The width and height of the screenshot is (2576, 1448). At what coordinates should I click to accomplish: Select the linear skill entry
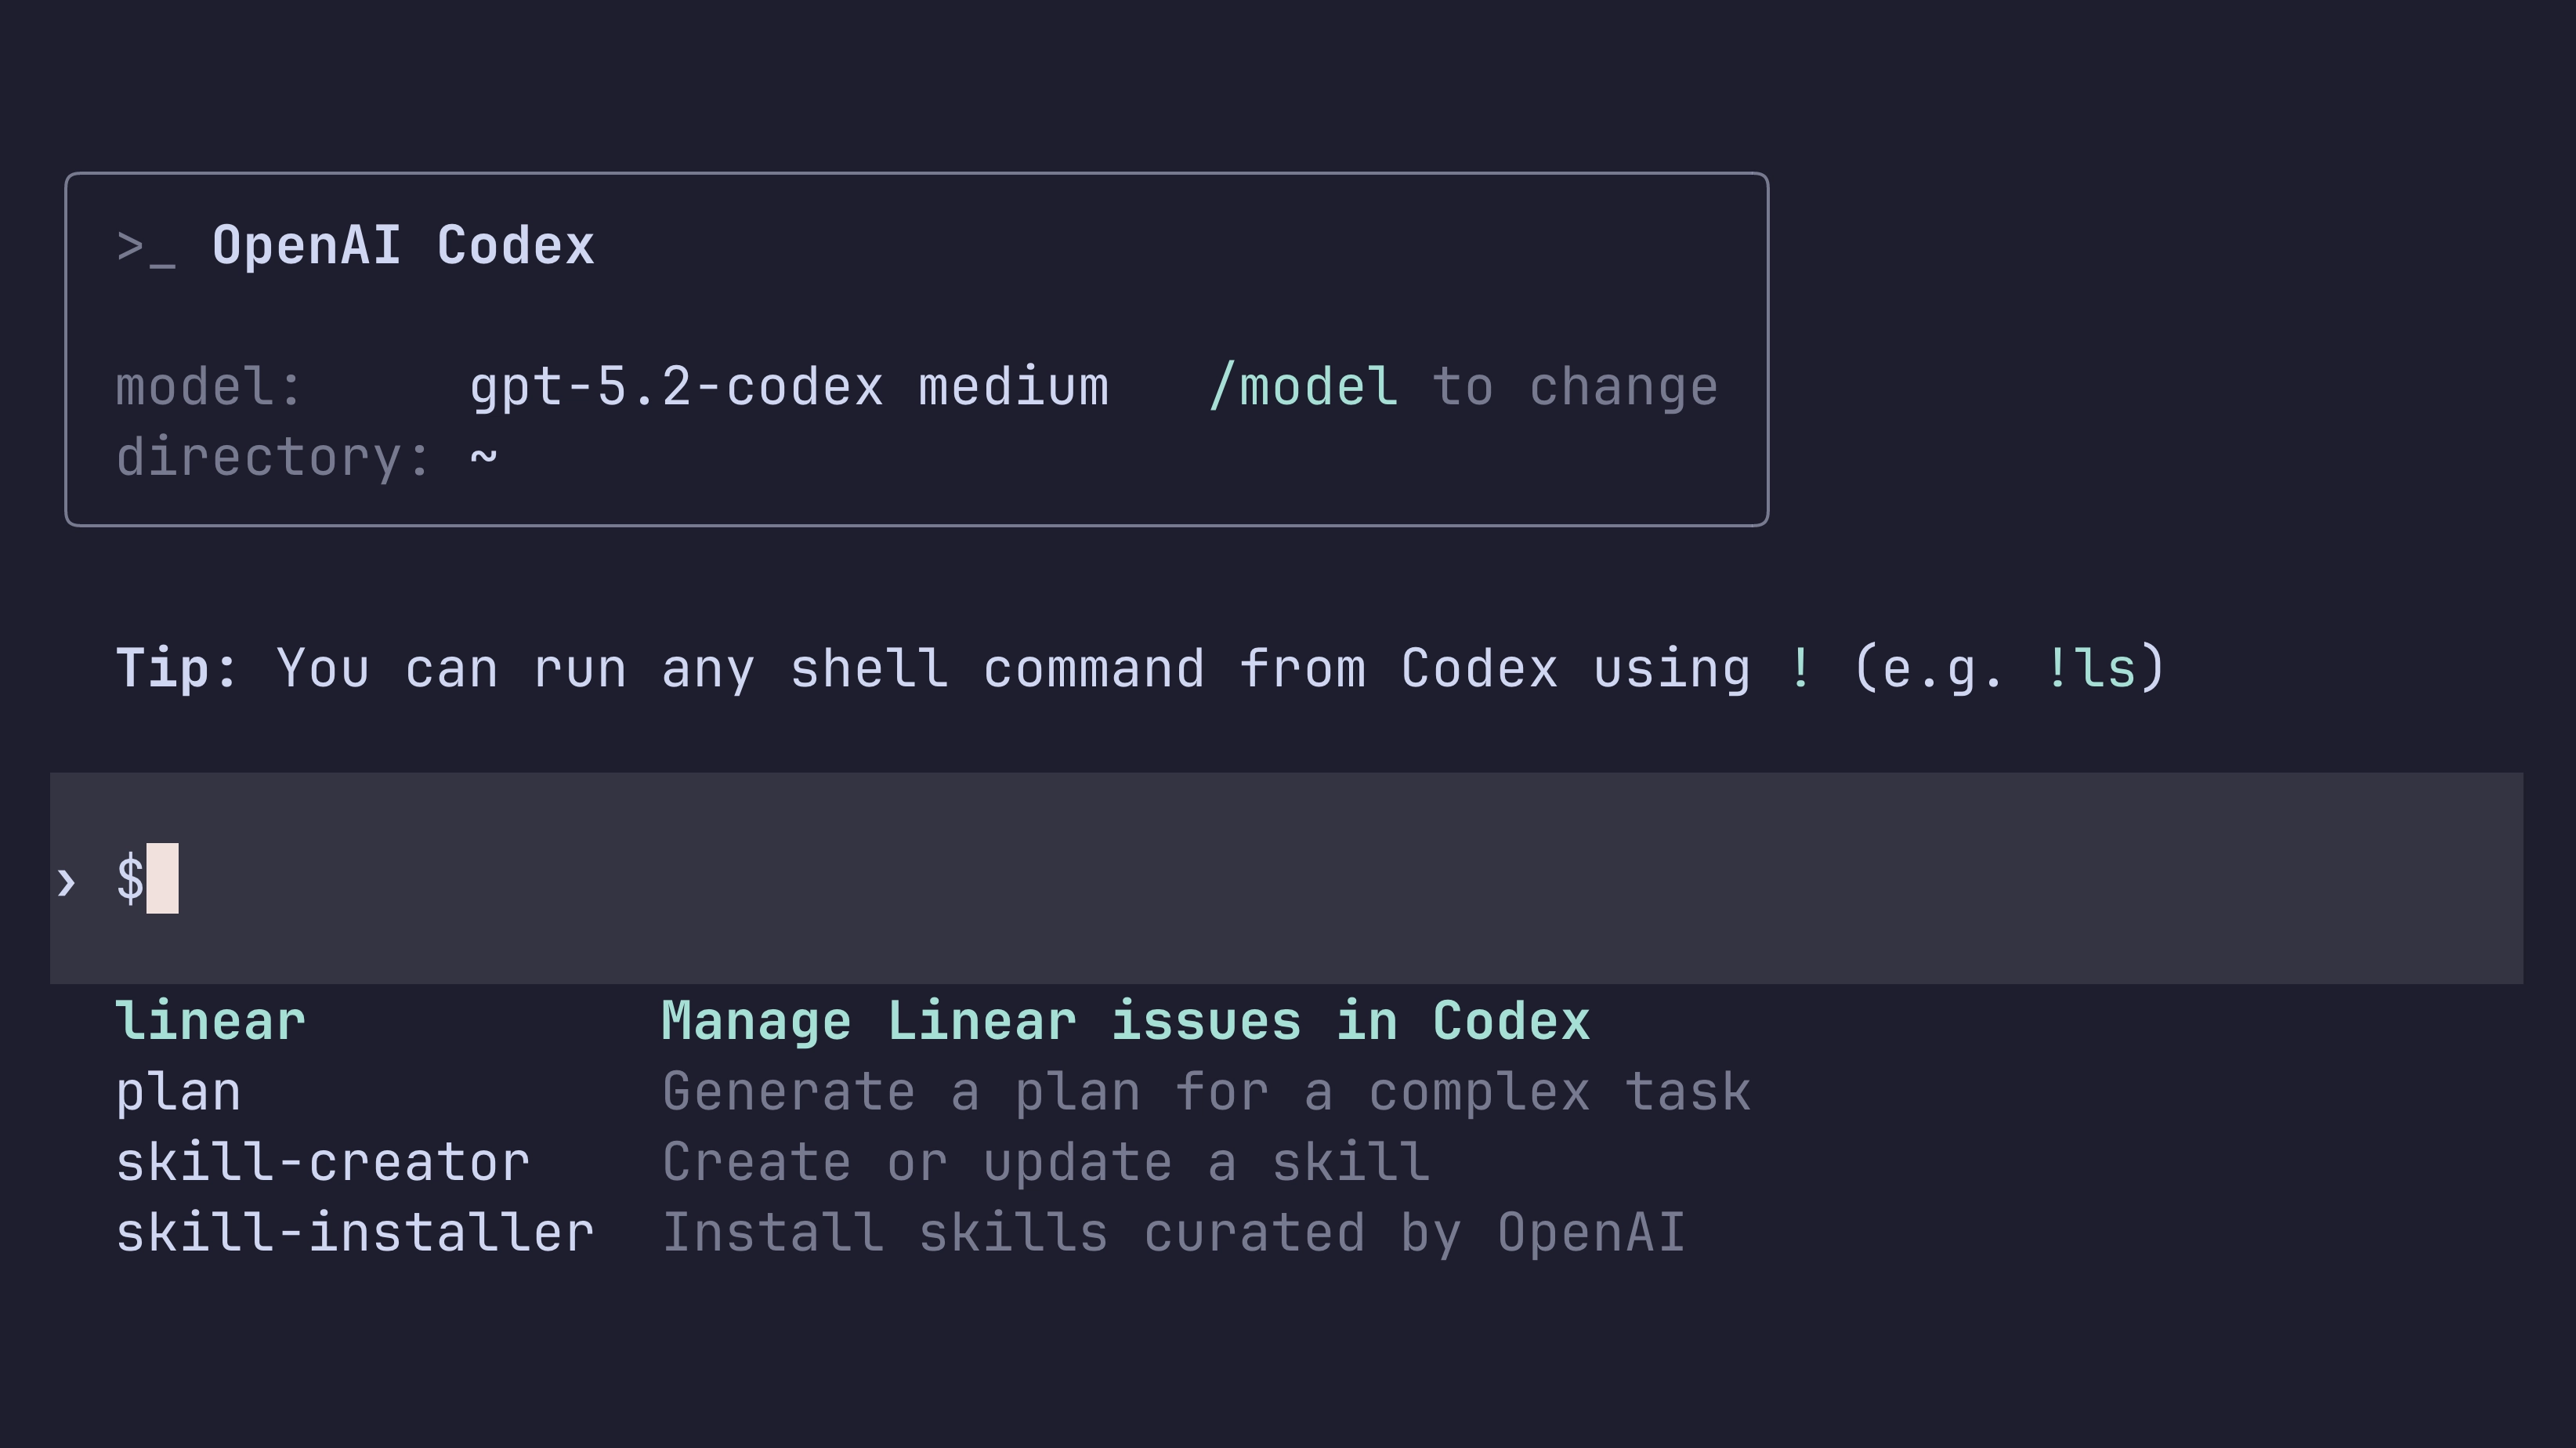tap(210, 1021)
